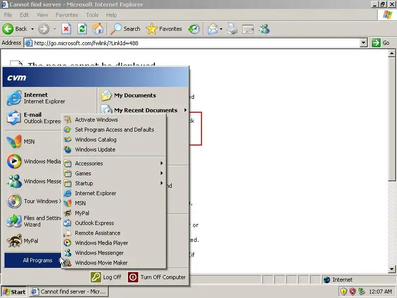The image size is (397, 298).
Task: Open the Search pane in toolbar
Action: coord(126,29)
